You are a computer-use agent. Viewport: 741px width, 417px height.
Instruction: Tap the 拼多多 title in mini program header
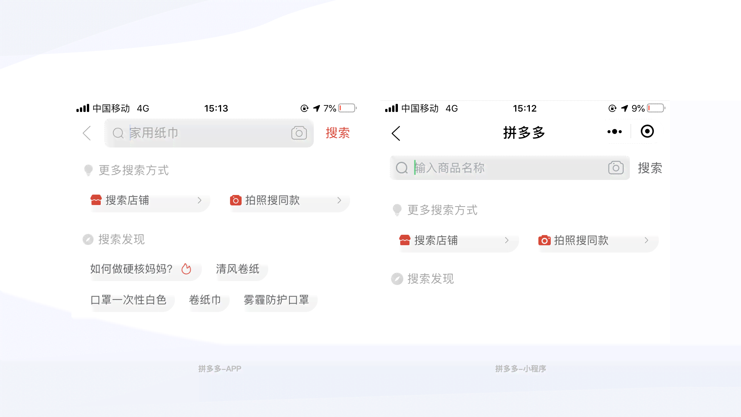(x=524, y=133)
